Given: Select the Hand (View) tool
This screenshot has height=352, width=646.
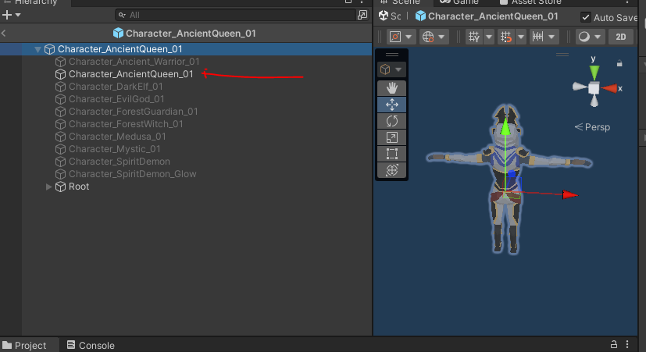Looking at the screenshot, I should (392, 88).
